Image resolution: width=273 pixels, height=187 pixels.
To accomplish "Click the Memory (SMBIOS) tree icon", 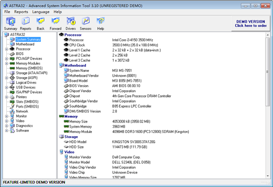I will (x=12, y=68).
